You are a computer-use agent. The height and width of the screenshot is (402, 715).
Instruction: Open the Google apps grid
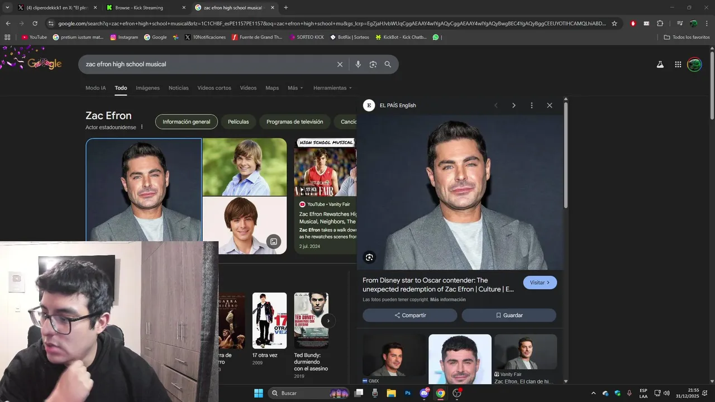678,64
